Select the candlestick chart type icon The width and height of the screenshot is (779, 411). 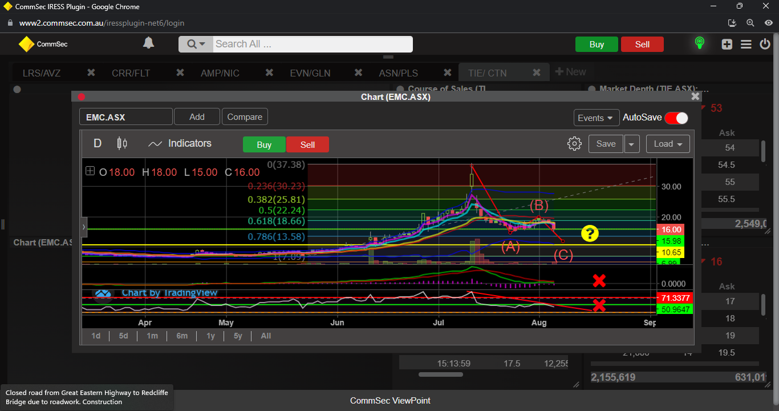point(121,144)
